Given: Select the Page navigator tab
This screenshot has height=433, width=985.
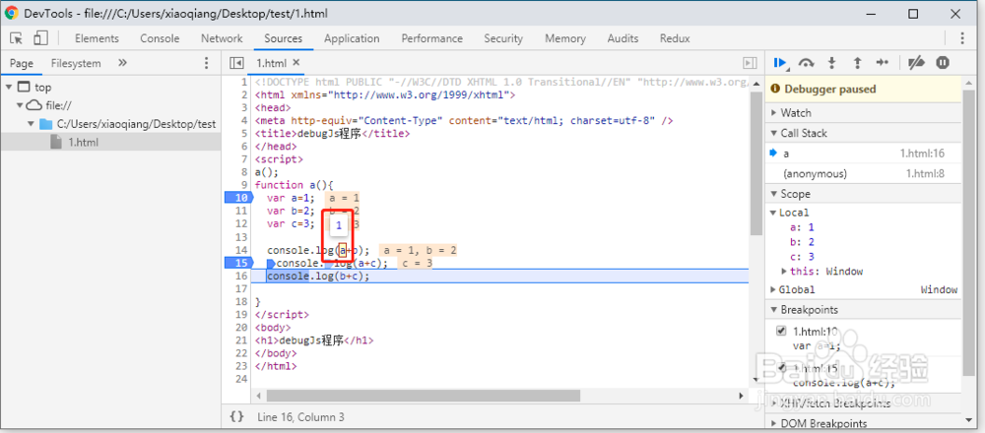Looking at the screenshot, I should coord(22,63).
